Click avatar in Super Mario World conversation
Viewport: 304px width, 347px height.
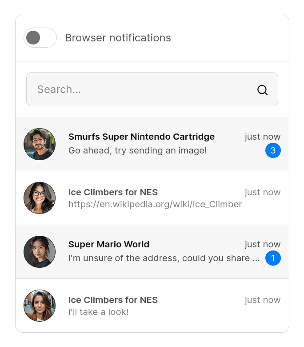pyautogui.click(x=40, y=252)
